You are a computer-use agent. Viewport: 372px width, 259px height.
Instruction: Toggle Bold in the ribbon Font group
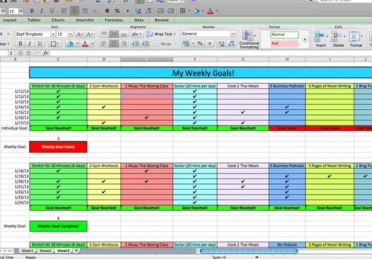[20, 43]
